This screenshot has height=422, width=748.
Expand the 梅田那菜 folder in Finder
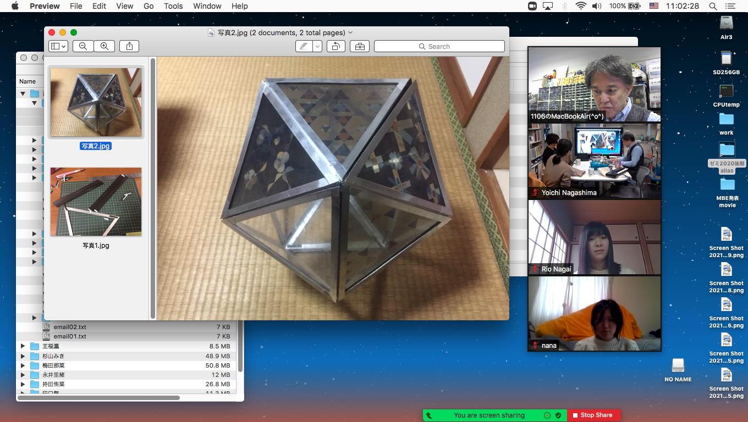(x=23, y=365)
